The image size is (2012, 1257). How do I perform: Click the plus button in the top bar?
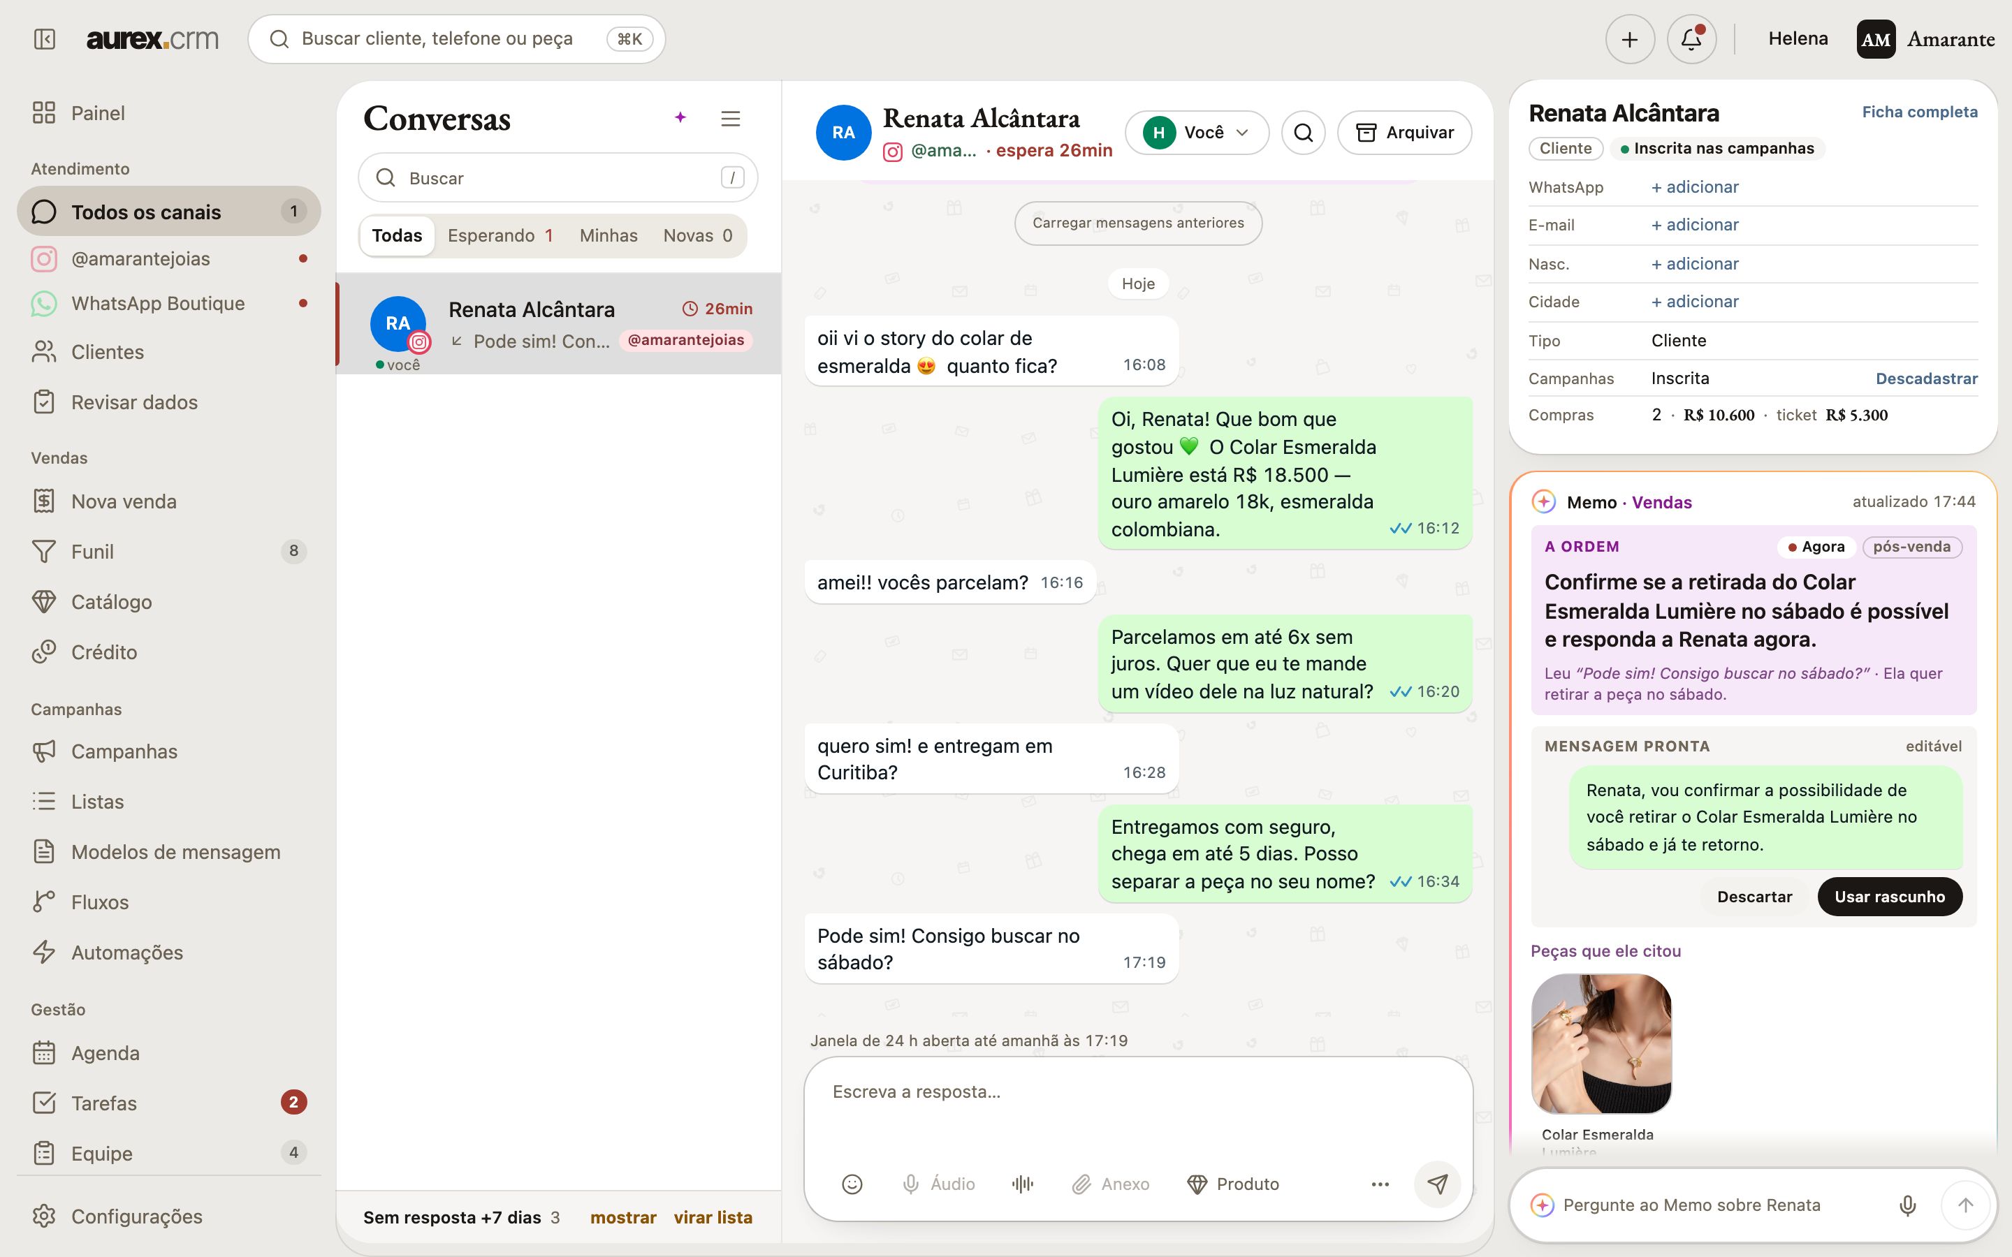pos(1630,39)
